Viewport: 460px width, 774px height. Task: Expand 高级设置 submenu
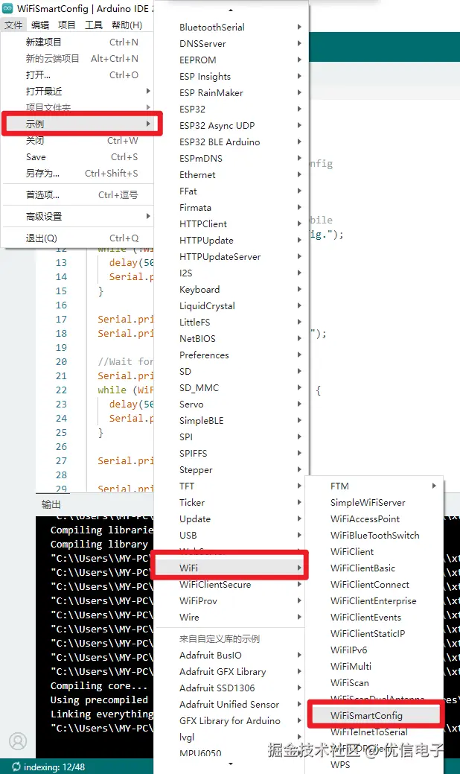pos(78,216)
